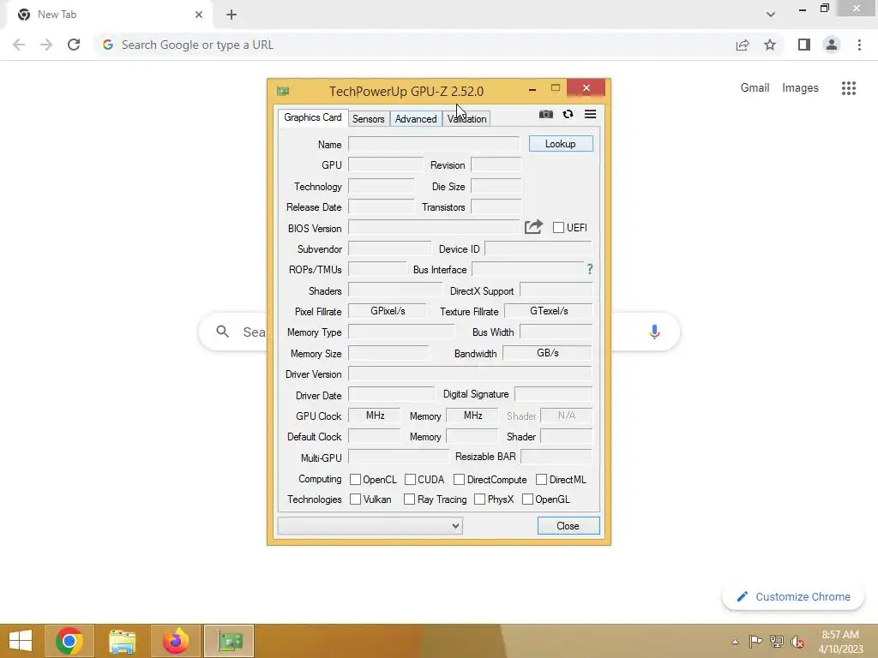This screenshot has width=878, height=658.
Task: Switch to the Graphics Card tab
Action: (313, 117)
